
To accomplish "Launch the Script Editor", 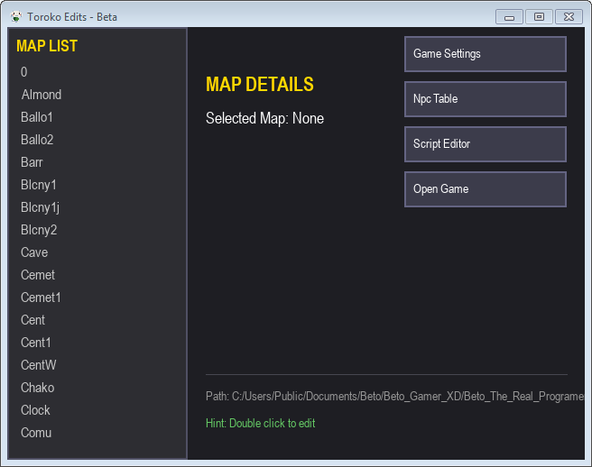I will point(485,144).
